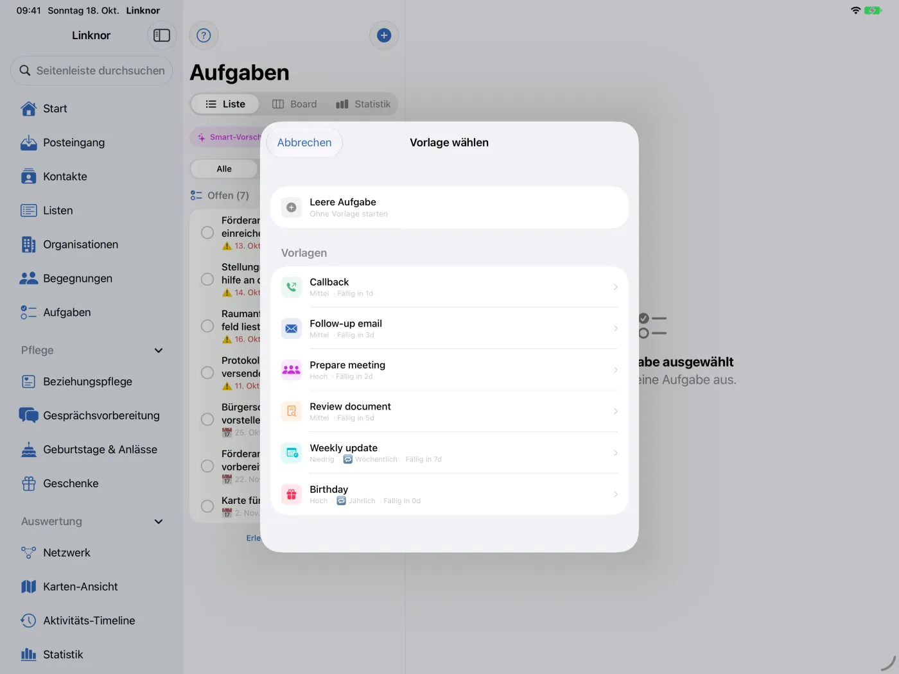Collapse the Auswertung sidebar section
This screenshot has width=899, height=674.
159,522
